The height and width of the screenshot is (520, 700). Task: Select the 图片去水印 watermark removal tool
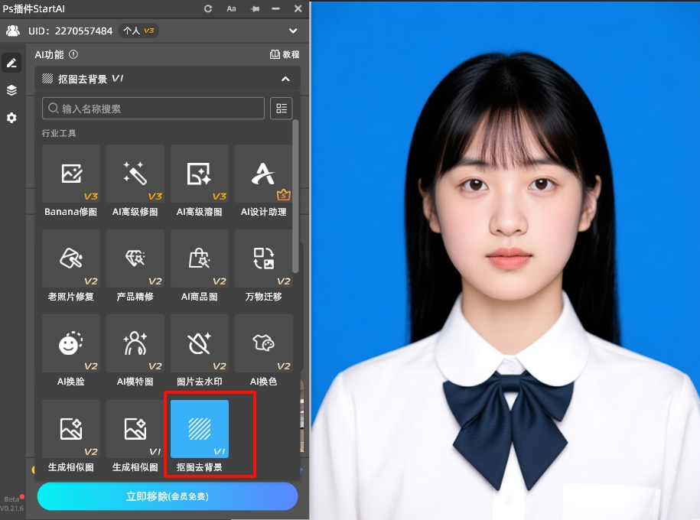(x=200, y=344)
